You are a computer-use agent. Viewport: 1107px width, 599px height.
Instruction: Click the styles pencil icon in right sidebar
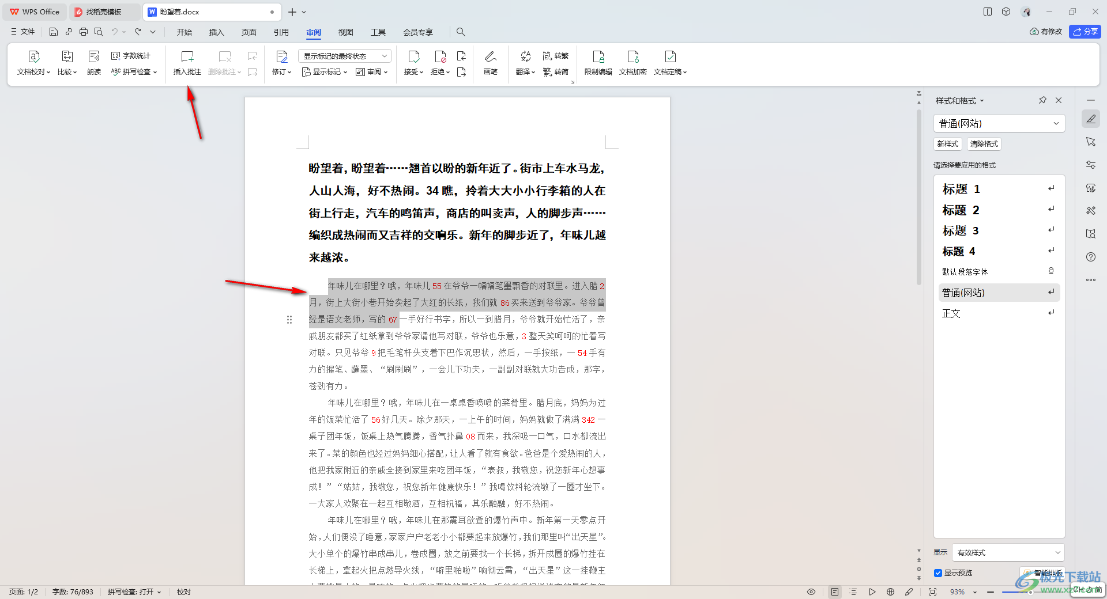(1091, 119)
